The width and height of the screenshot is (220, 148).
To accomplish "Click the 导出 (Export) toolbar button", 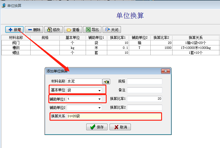I will (x=92, y=30).
